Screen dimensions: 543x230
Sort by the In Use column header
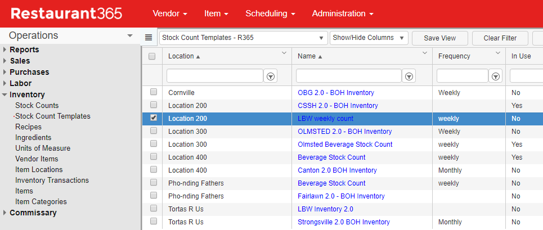click(521, 56)
